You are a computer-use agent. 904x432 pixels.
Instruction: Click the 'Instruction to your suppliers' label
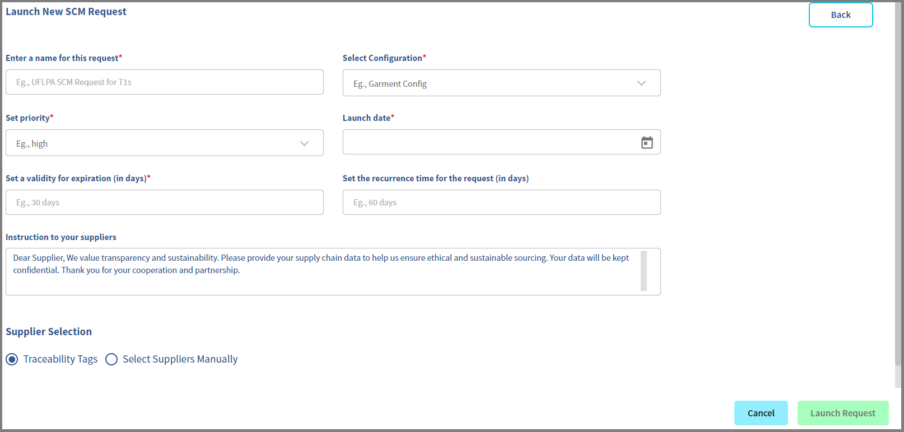(61, 237)
